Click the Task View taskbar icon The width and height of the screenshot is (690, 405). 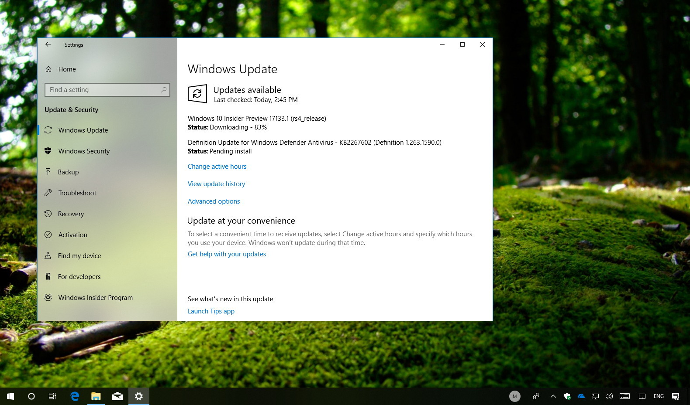coord(52,396)
